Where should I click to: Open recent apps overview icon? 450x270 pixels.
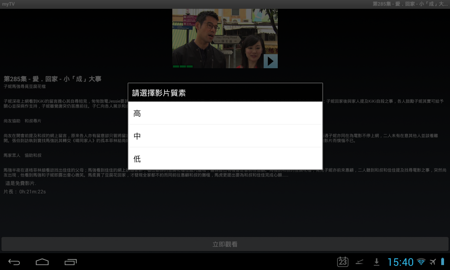point(71,262)
